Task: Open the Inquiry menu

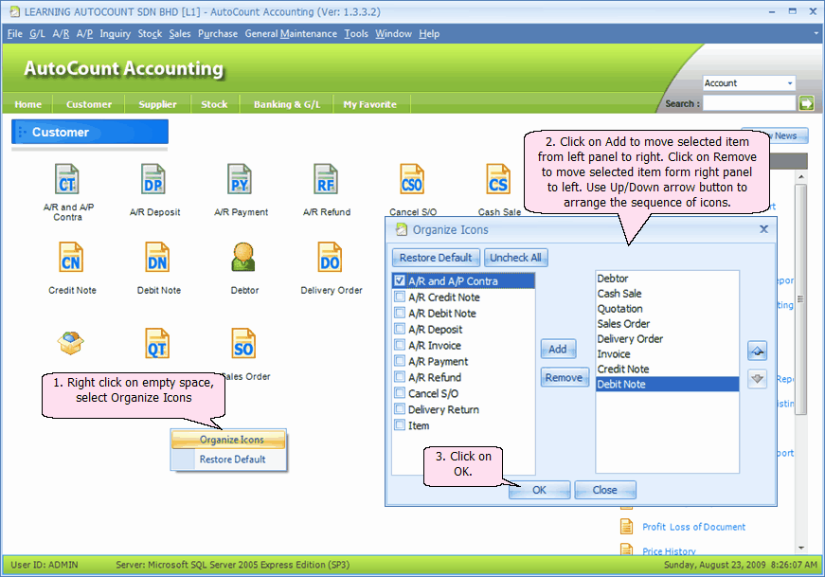Action: [116, 34]
